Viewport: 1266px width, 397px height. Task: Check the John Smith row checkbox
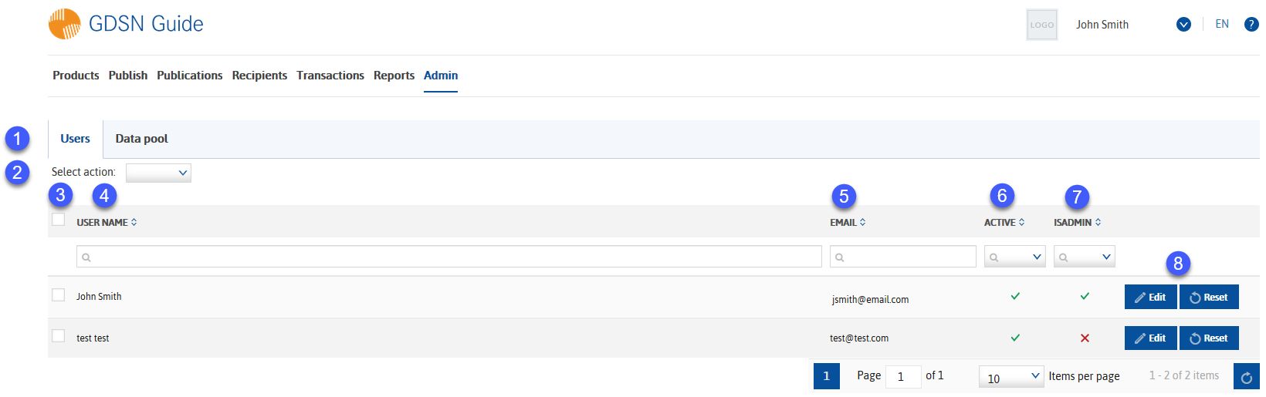point(59,295)
